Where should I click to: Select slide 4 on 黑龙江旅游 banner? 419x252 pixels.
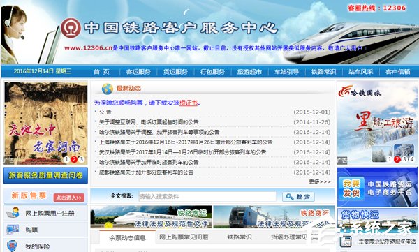coord(412,160)
